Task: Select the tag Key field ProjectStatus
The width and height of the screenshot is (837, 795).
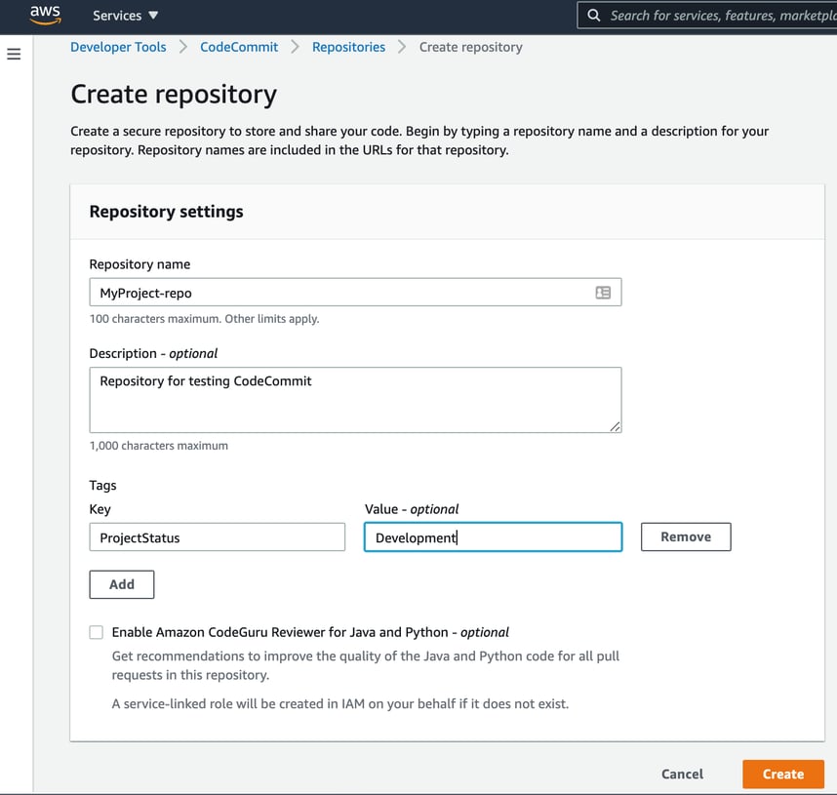Action: pos(217,537)
